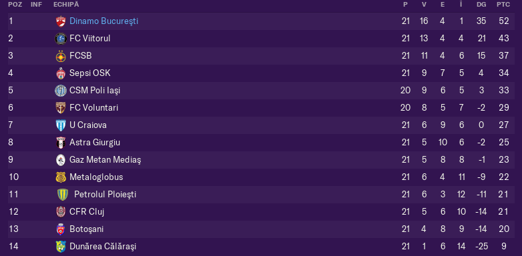This screenshot has width=522, height=256.
Task: Click the Gaz Metan Mediaș crest icon
Action: pos(61,160)
